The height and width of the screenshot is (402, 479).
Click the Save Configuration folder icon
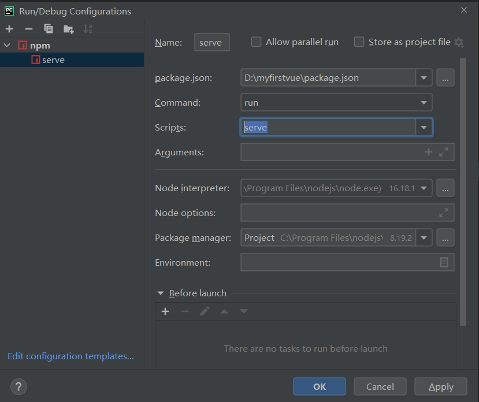[69, 29]
